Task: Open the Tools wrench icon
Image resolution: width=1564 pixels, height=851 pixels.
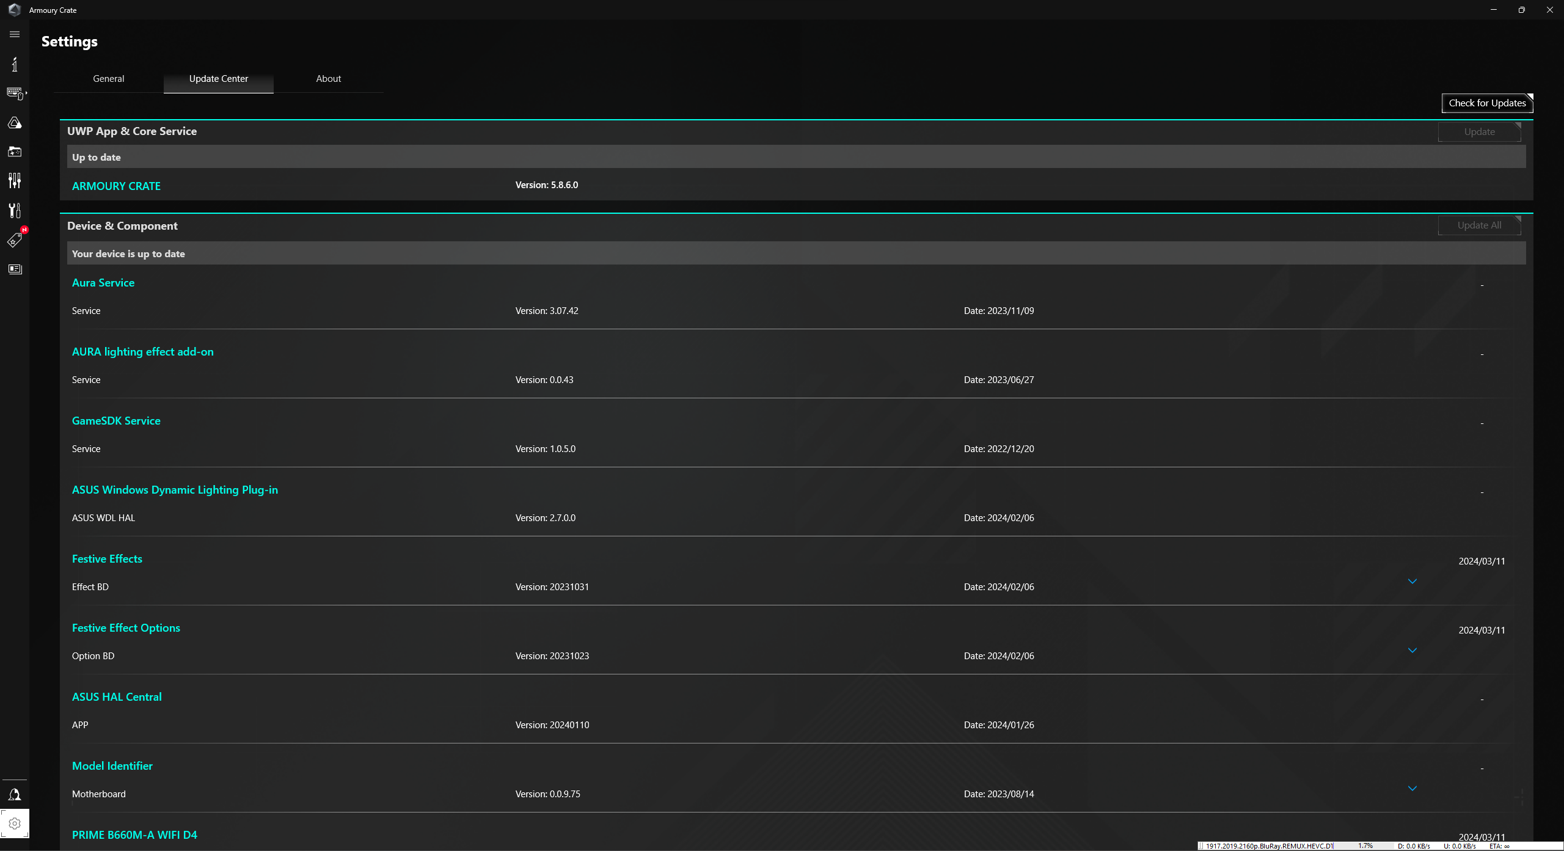Action: [15, 210]
